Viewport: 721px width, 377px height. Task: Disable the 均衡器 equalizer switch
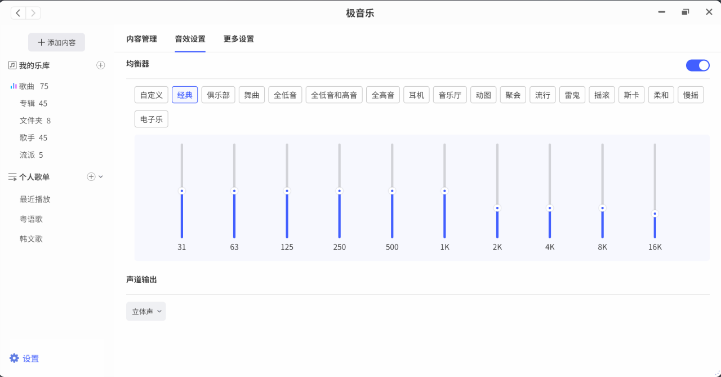697,65
